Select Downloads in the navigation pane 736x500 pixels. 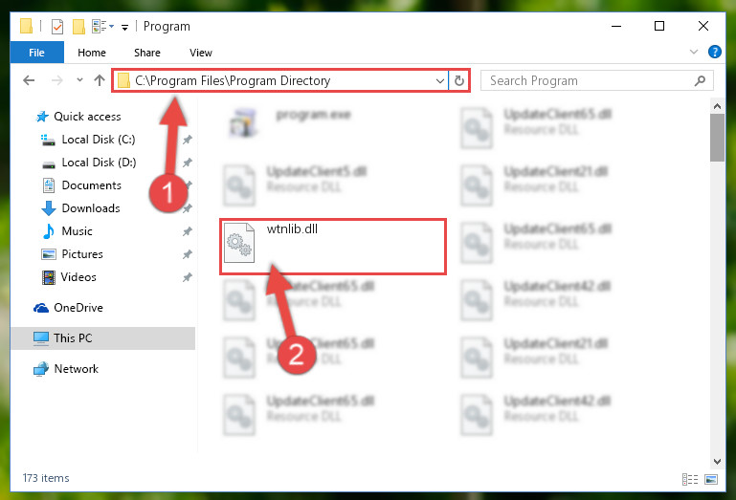(x=91, y=208)
